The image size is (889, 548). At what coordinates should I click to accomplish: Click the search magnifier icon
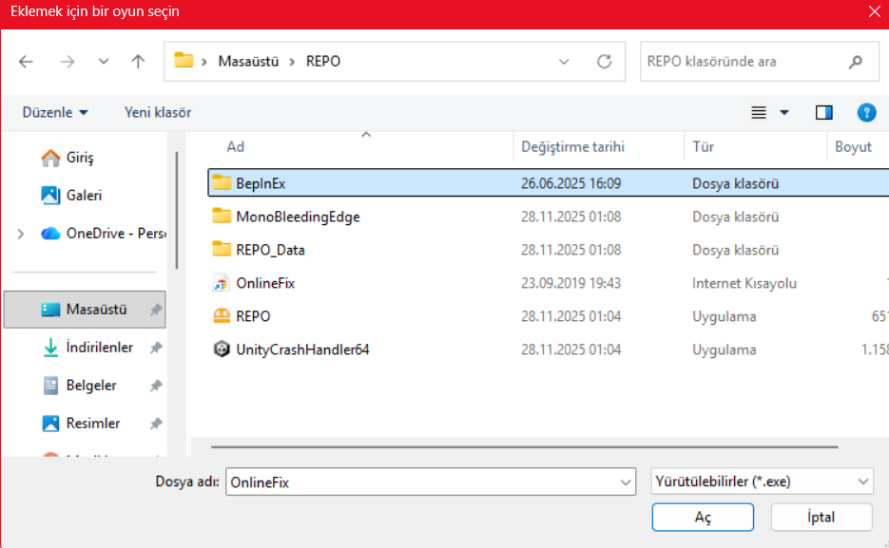856,61
